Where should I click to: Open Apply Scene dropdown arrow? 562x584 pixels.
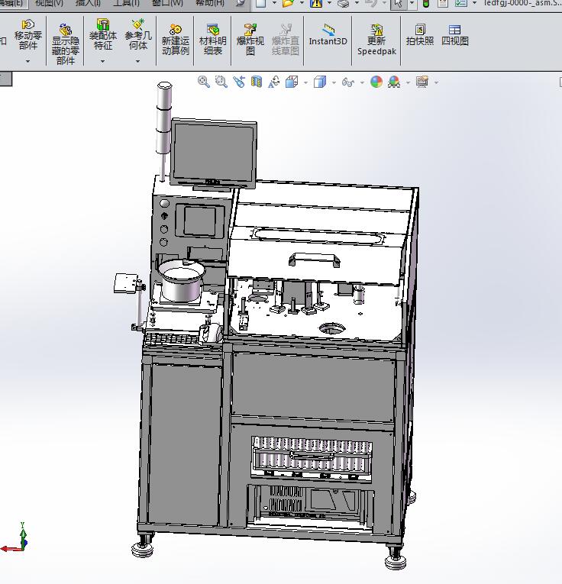[x=409, y=82]
